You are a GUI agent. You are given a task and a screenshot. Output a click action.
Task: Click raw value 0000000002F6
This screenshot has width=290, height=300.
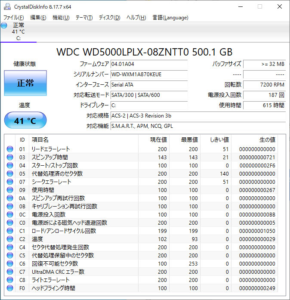click(257, 166)
